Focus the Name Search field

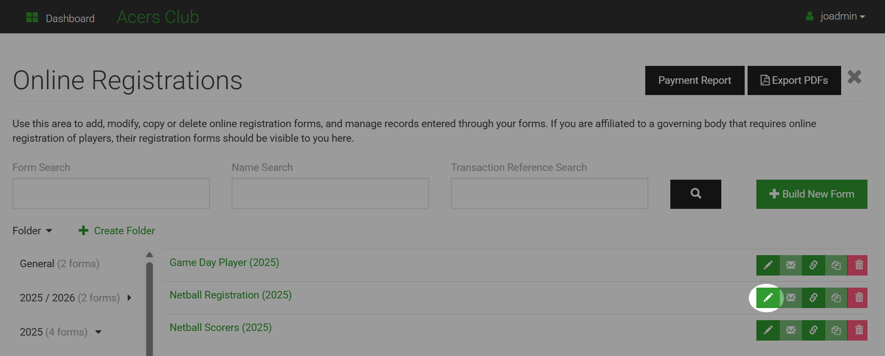(330, 193)
